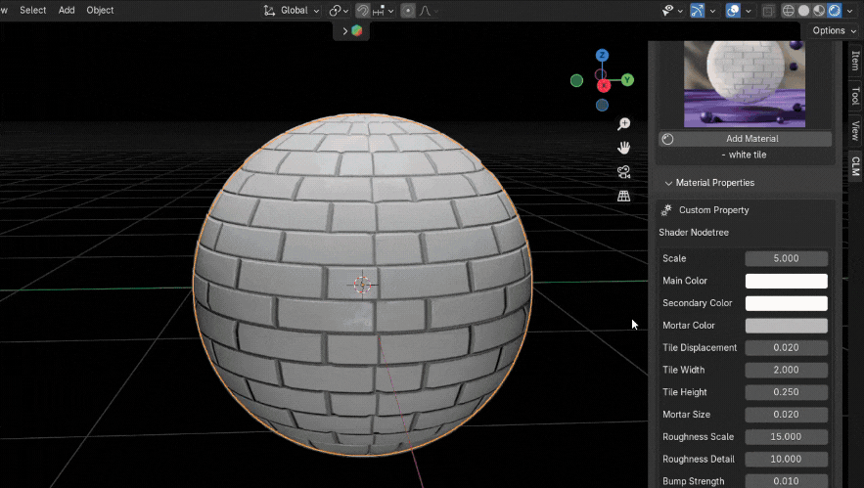Click the zoom viewport magnifier icon

point(623,124)
